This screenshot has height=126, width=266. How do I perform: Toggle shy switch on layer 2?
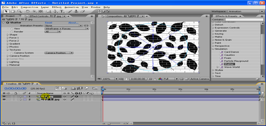(x=65, y=100)
